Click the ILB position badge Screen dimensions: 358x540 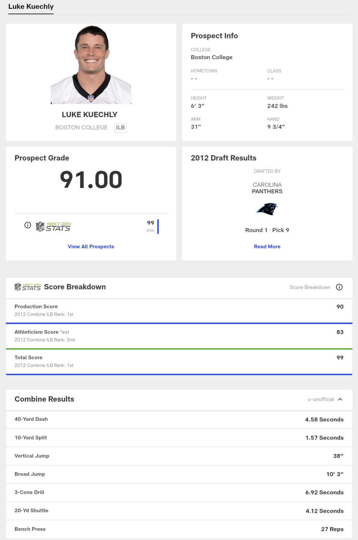point(120,128)
